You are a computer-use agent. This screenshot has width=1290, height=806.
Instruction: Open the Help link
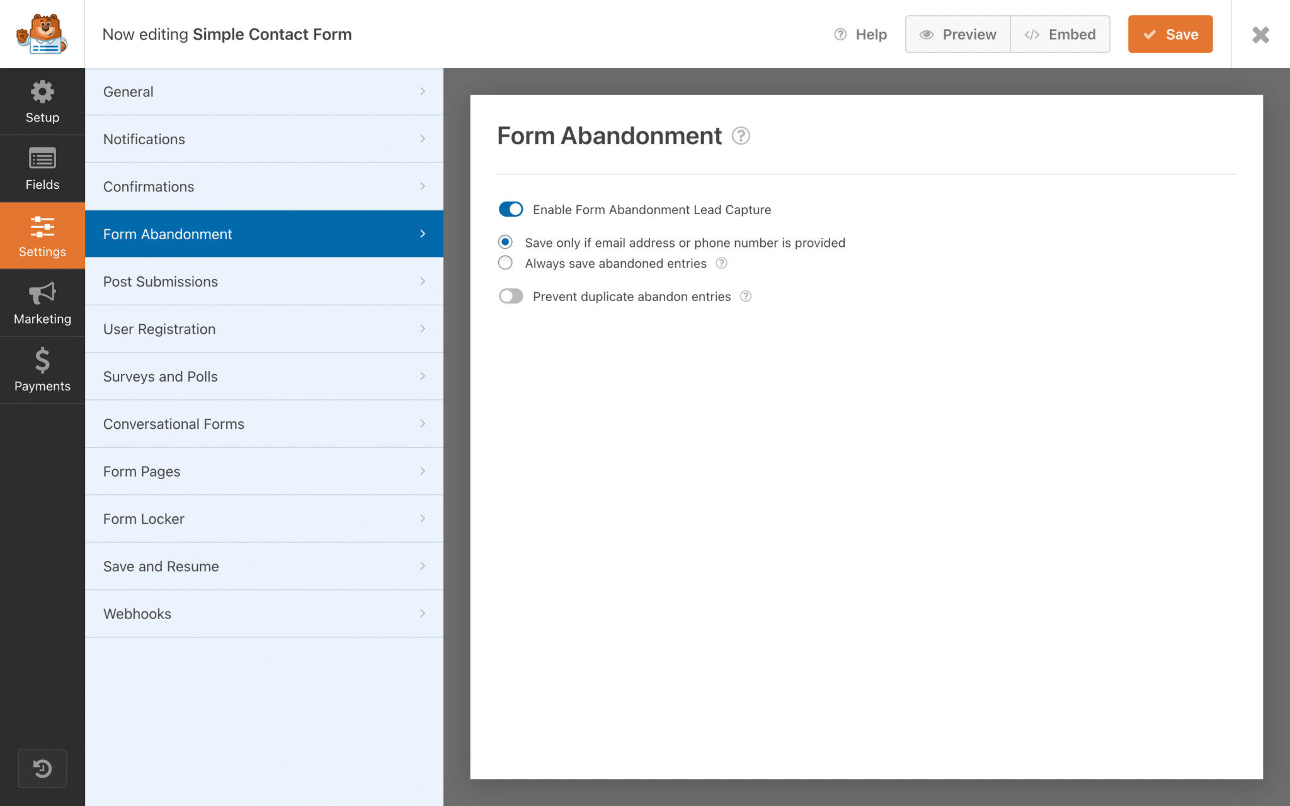coord(861,35)
